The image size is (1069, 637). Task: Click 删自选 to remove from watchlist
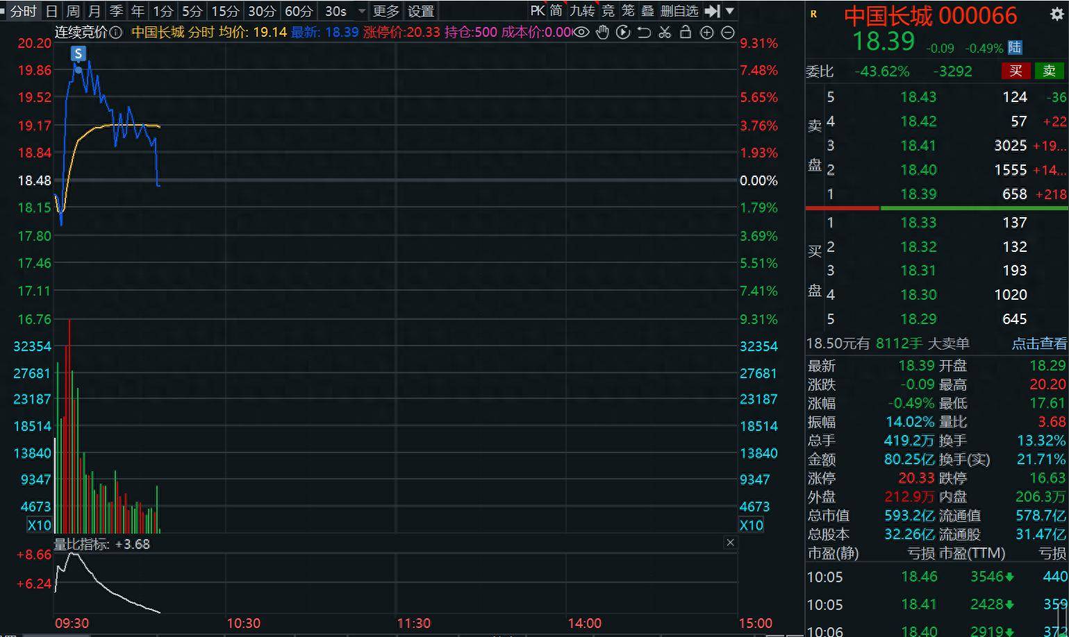(679, 11)
